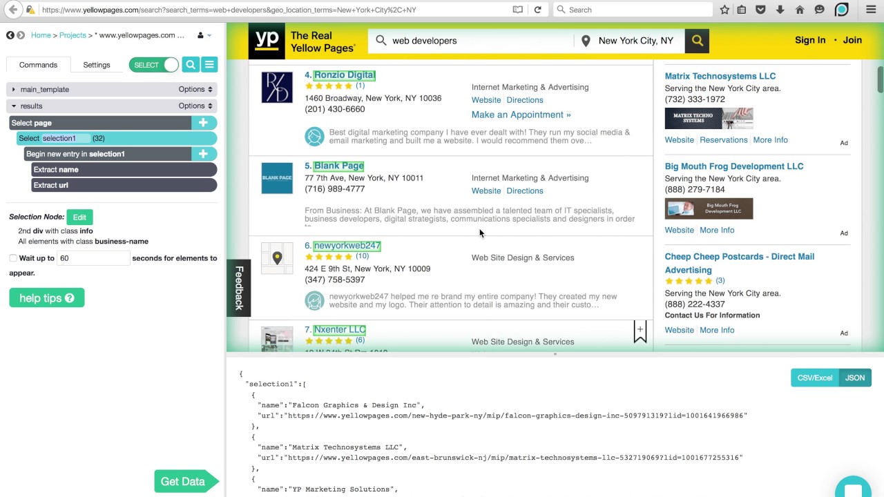Click the location pin icon in search bar
Image resolution: width=884 pixels, height=497 pixels.
point(586,41)
